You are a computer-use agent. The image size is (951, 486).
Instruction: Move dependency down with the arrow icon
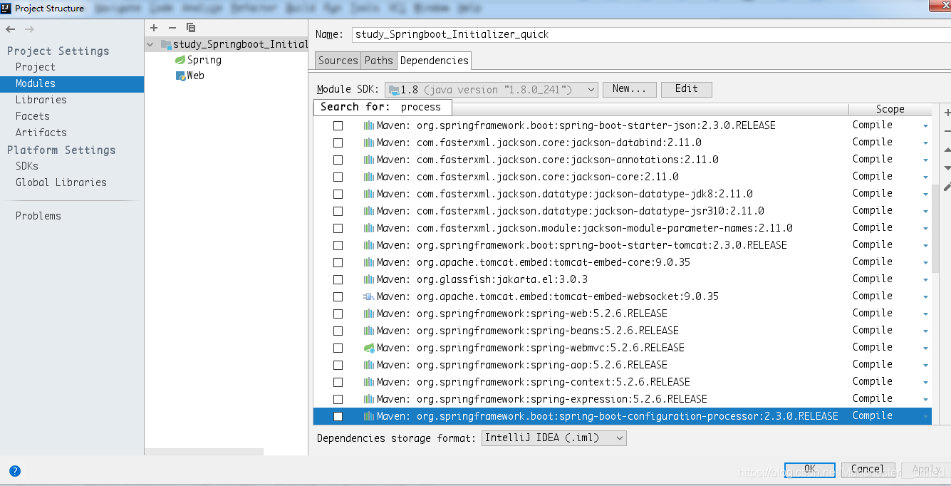(947, 168)
